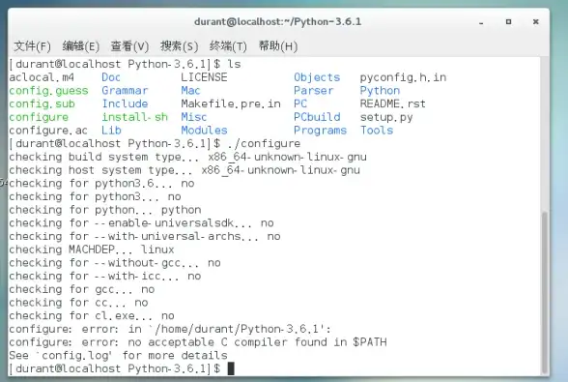Click the '--enable-universalsdk' line
568x382 pixels.
[141, 223]
